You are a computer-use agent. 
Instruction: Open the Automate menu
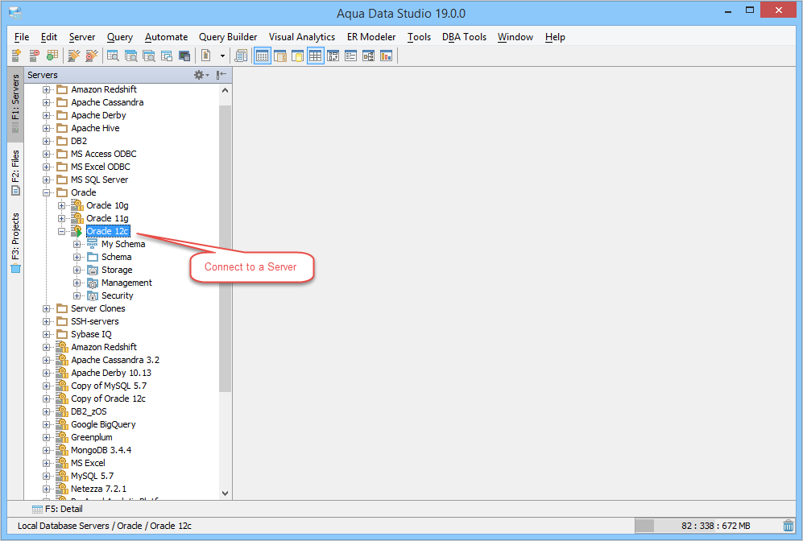(166, 37)
